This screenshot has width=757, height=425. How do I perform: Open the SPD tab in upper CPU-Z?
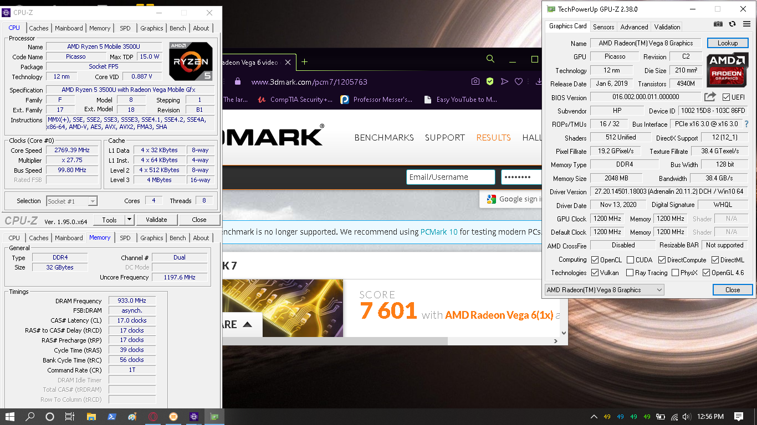(x=125, y=28)
